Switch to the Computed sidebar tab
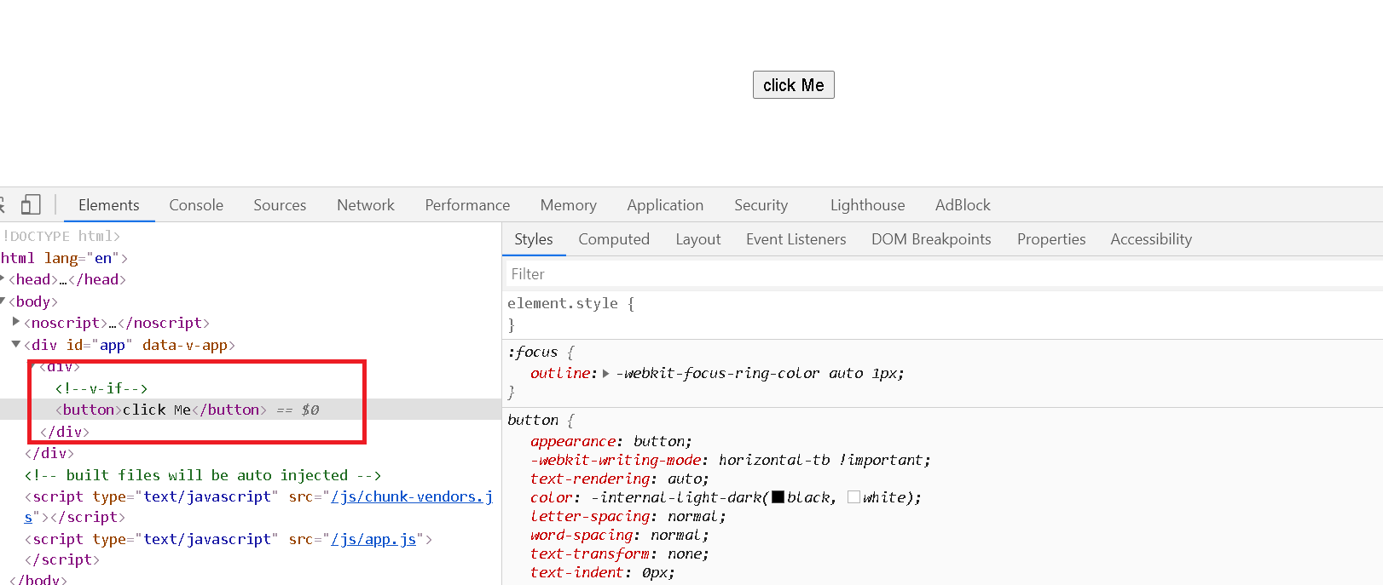The height and width of the screenshot is (585, 1383). click(x=614, y=239)
